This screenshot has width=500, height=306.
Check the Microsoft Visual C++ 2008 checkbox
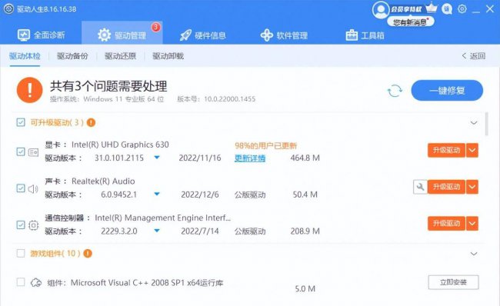pyautogui.click(x=21, y=282)
